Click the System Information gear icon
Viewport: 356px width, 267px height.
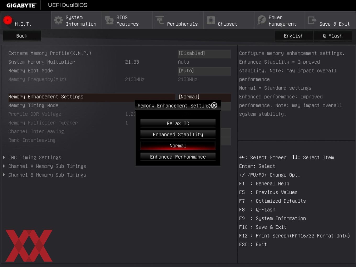pyautogui.click(x=58, y=20)
